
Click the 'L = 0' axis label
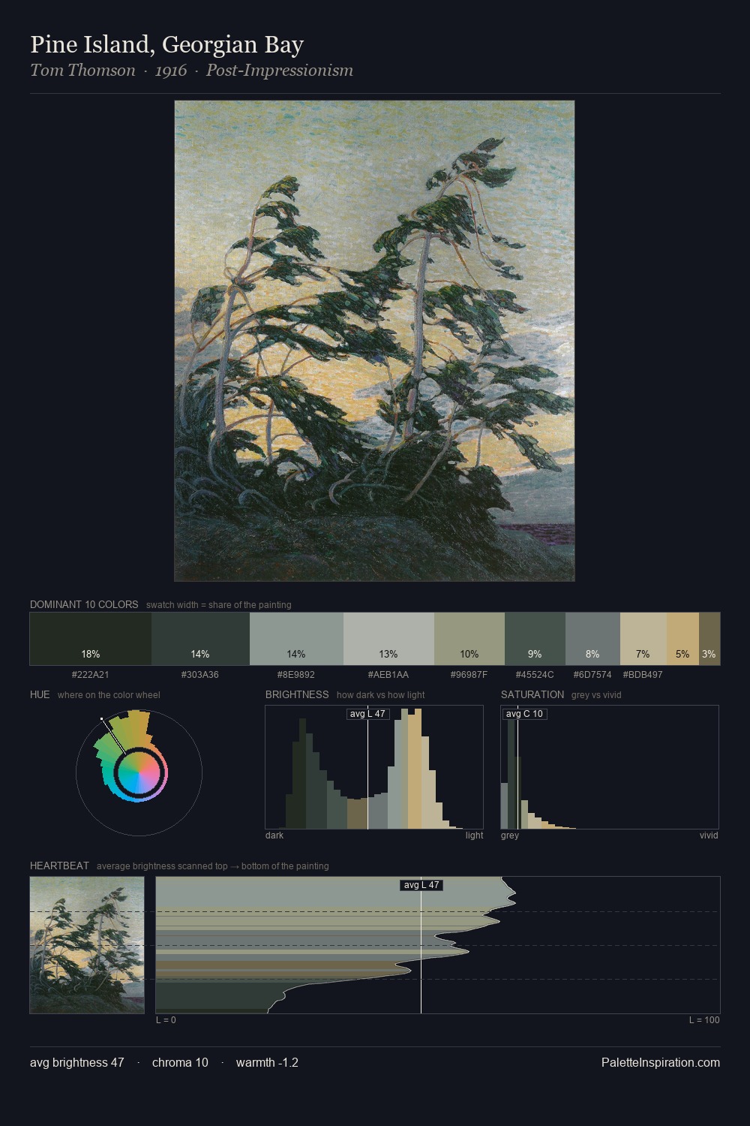pyautogui.click(x=166, y=1020)
